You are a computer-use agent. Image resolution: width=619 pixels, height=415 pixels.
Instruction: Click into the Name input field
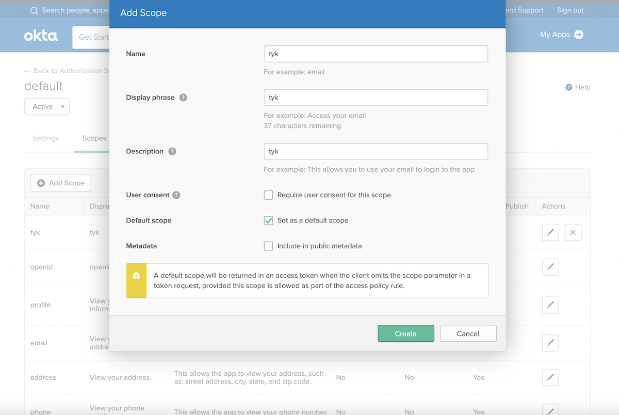tap(376, 54)
